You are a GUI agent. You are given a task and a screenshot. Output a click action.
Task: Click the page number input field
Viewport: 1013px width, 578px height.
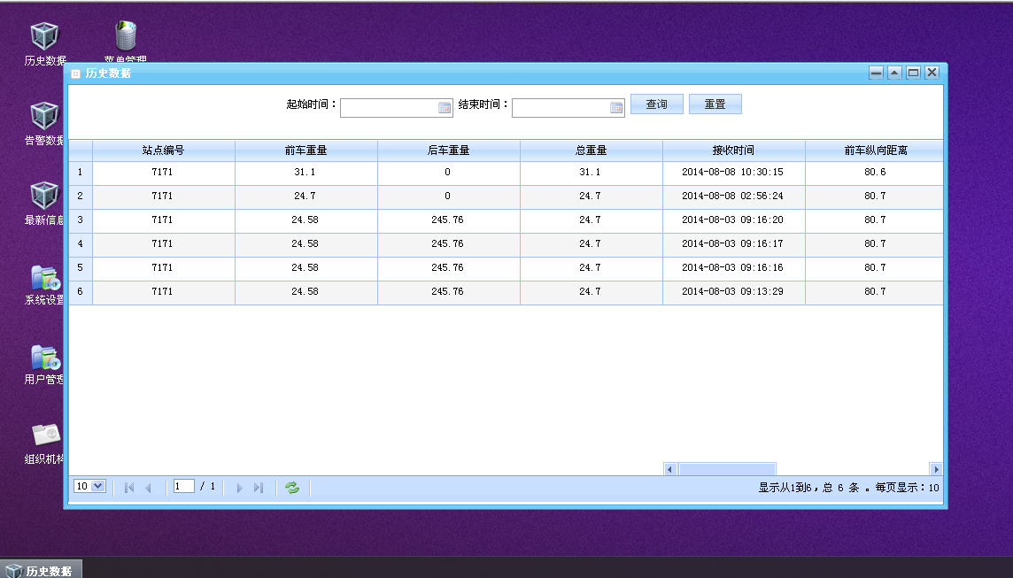click(184, 486)
